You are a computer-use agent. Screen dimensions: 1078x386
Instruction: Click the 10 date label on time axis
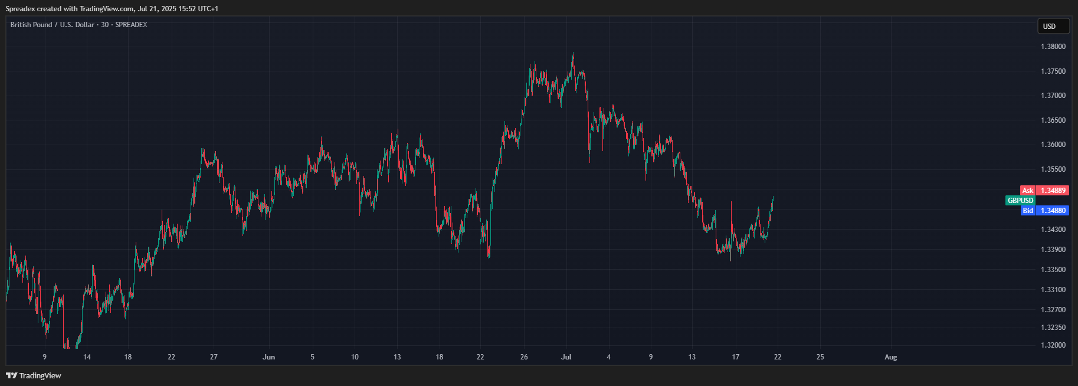tap(355, 357)
